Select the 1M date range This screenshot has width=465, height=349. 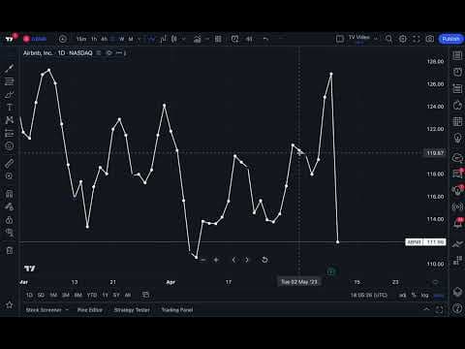coord(53,295)
